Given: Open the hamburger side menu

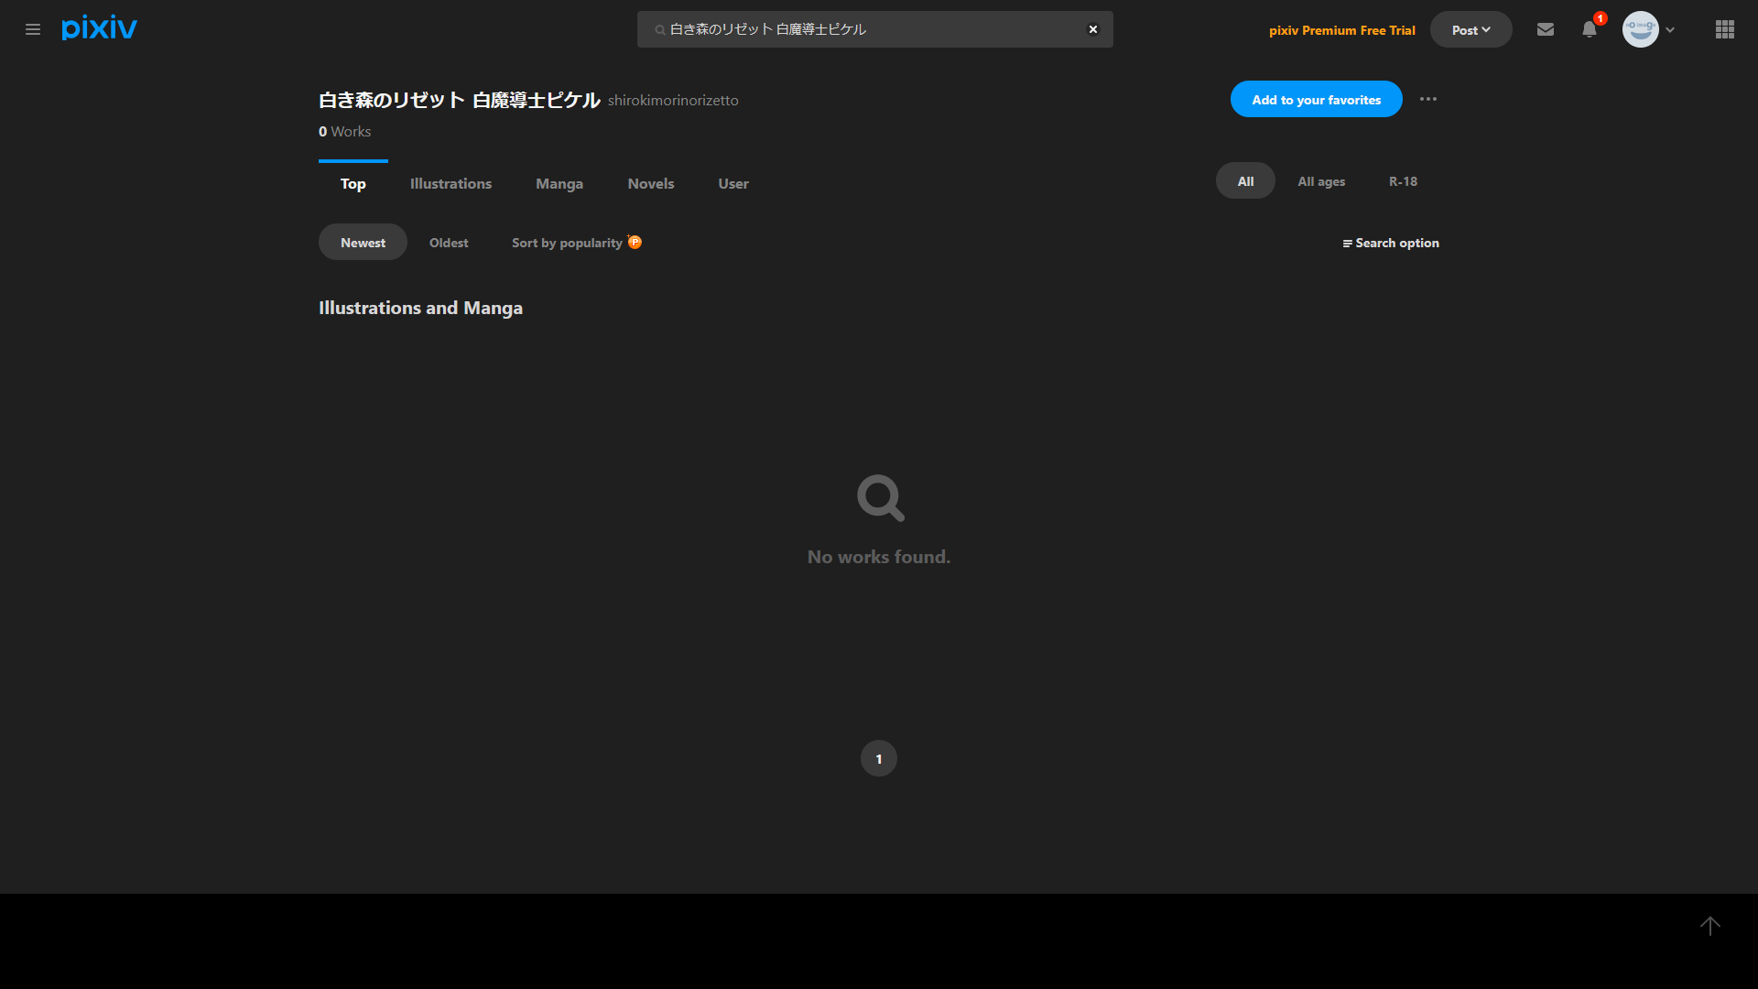Looking at the screenshot, I should pos(33,29).
